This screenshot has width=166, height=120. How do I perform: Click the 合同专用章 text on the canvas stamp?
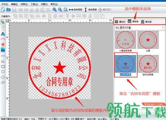(59, 82)
